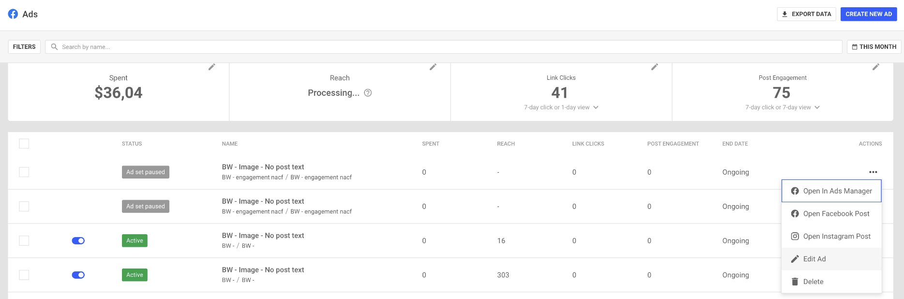Click the Active badge in reach 303 row

pyautogui.click(x=135, y=275)
